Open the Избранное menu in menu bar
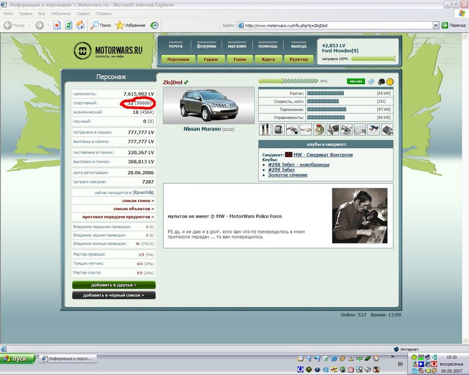469x375 pixels. (61, 14)
